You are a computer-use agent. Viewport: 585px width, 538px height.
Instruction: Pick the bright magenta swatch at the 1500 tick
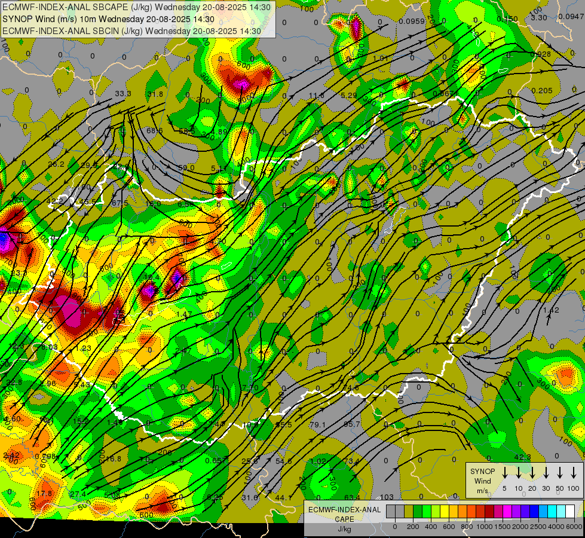(507, 511)
